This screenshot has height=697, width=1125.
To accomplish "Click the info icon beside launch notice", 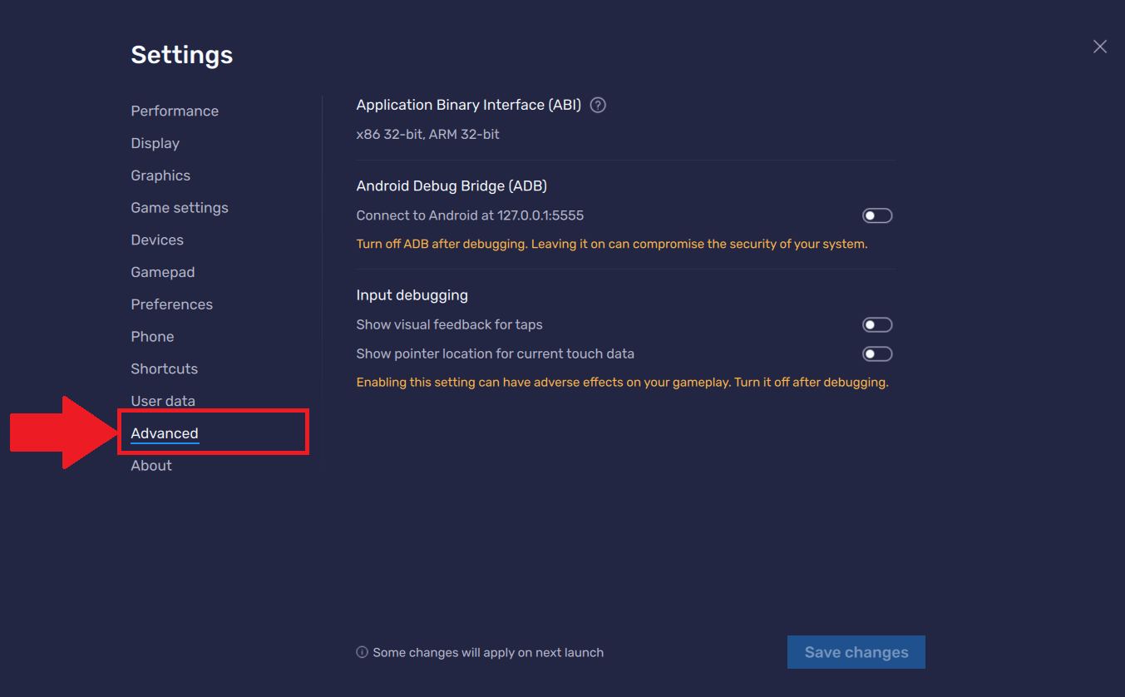I will 362,653.
